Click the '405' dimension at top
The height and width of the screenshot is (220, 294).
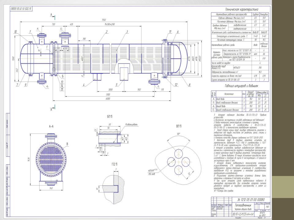coord(71,24)
